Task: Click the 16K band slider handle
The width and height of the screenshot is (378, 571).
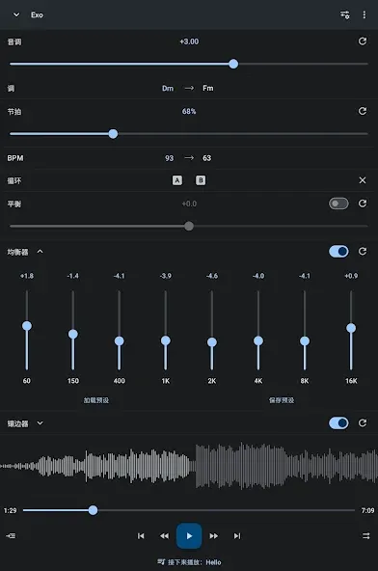Action: 351,328
